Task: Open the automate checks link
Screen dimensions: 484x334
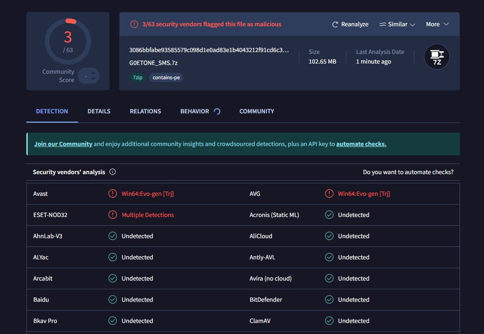Action: click(361, 144)
